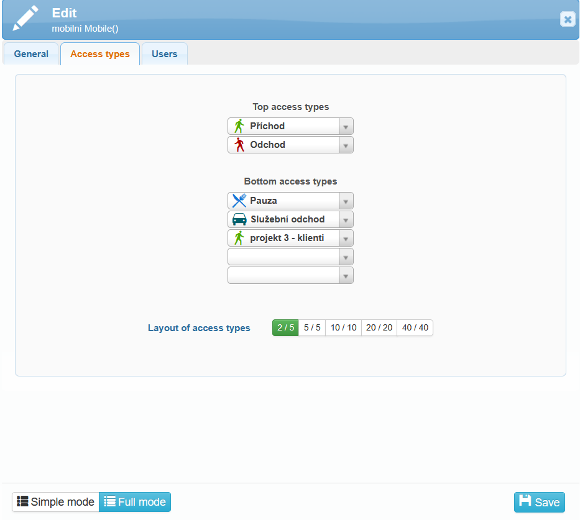This screenshot has width=580, height=520.
Task: Open the last empty bottom access type field
Action: click(x=290, y=275)
